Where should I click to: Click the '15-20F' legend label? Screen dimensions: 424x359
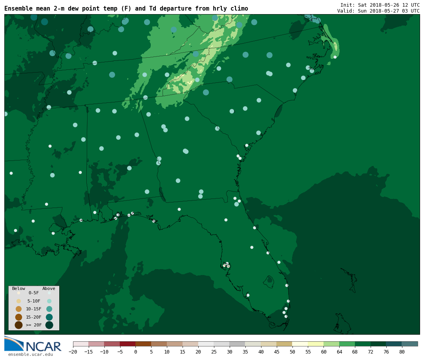click(x=34, y=317)
